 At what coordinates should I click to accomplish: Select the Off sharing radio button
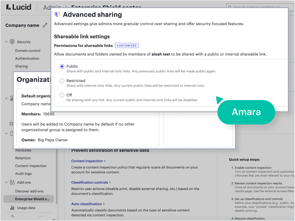point(62,95)
